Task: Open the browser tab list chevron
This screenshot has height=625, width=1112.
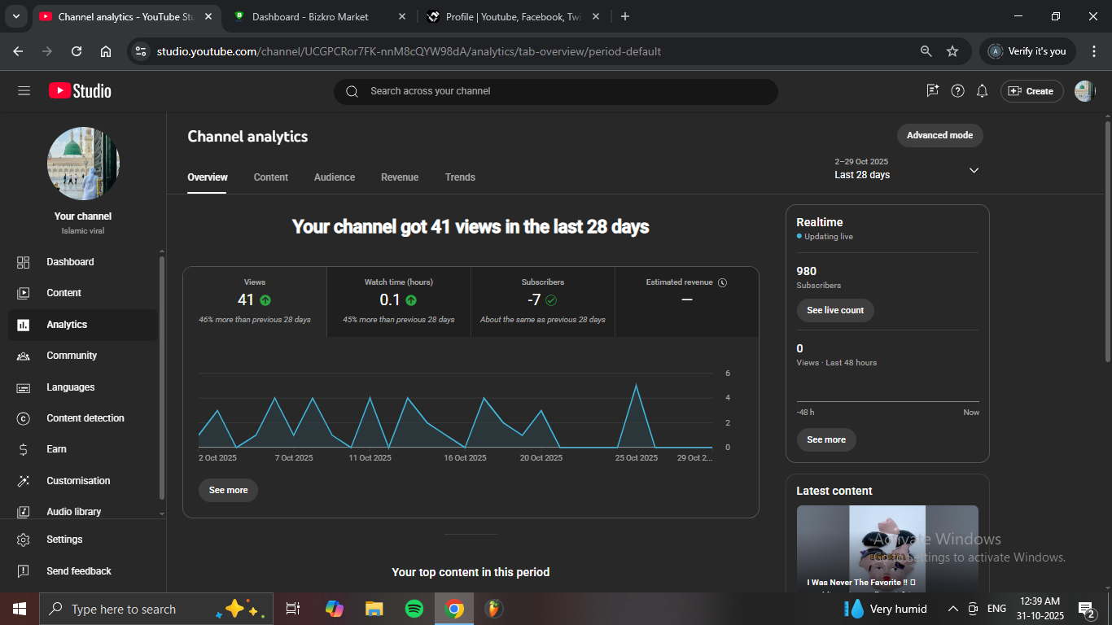Action: point(15,16)
